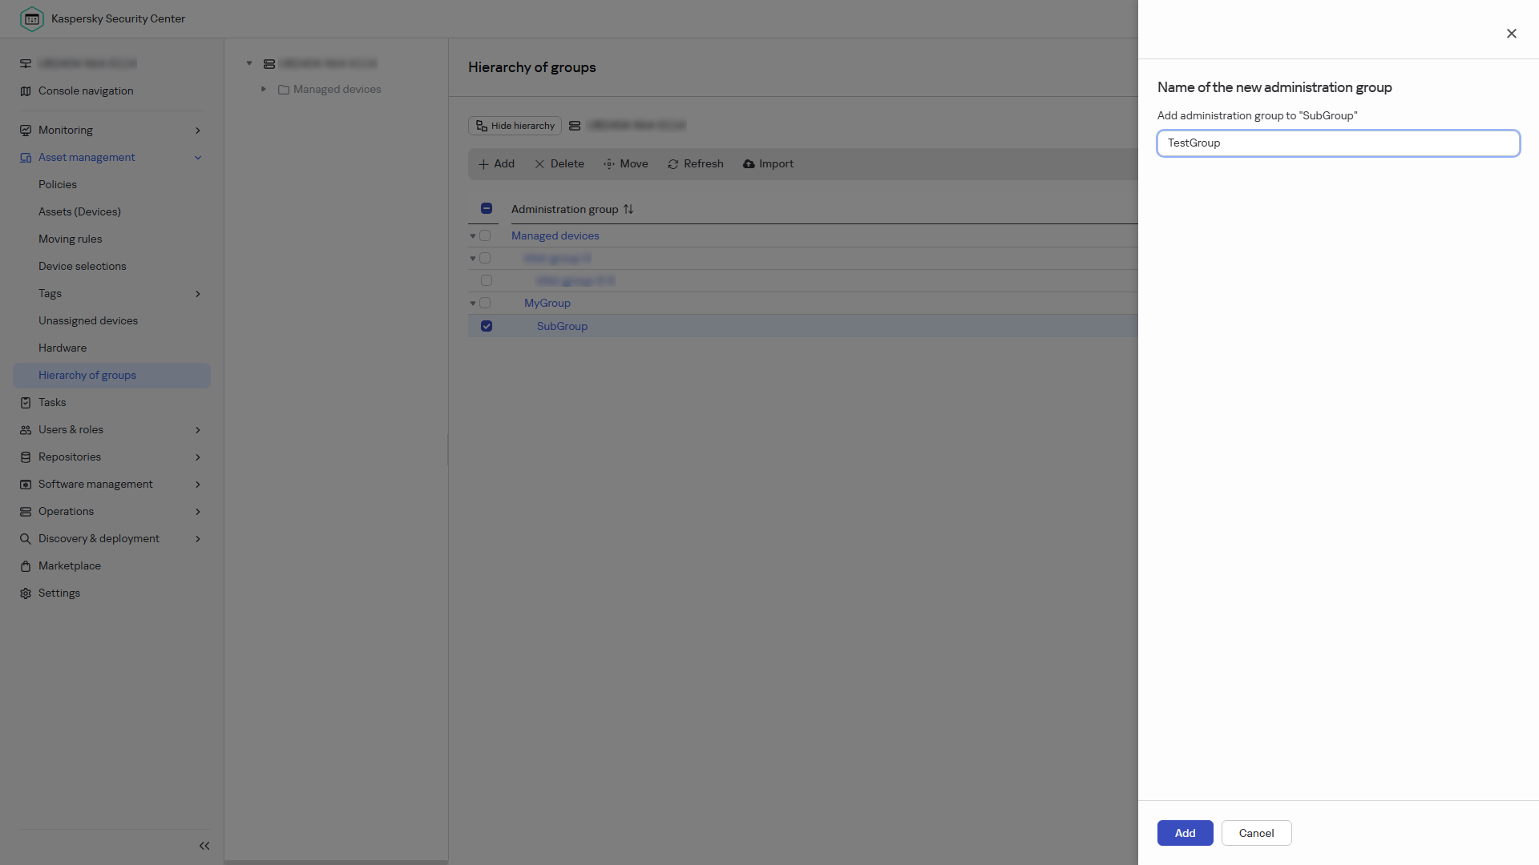Click the Discovery & deployment magnifier icon
The height and width of the screenshot is (865, 1539).
click(x=26, y=539)
